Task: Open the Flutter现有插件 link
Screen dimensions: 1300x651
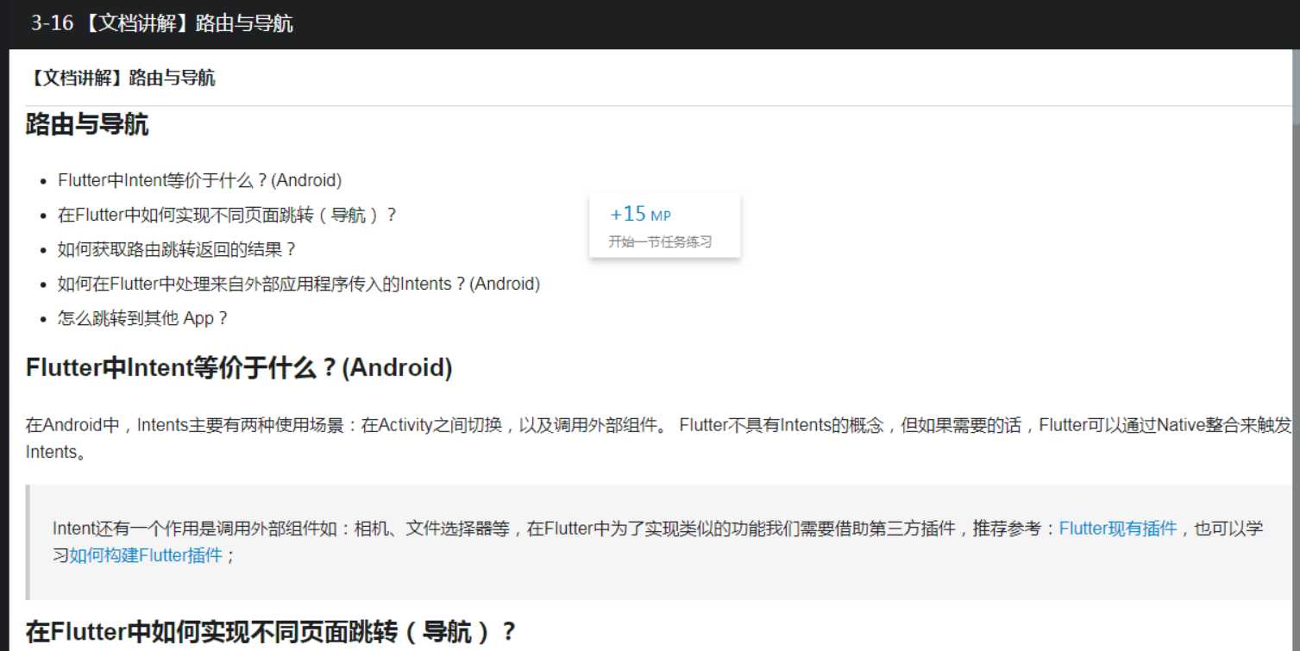Action: coord(1118,529)
